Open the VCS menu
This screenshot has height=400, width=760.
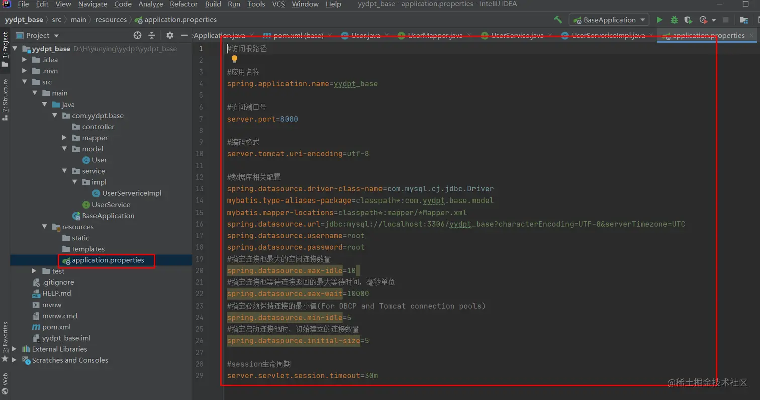(278, 4)
